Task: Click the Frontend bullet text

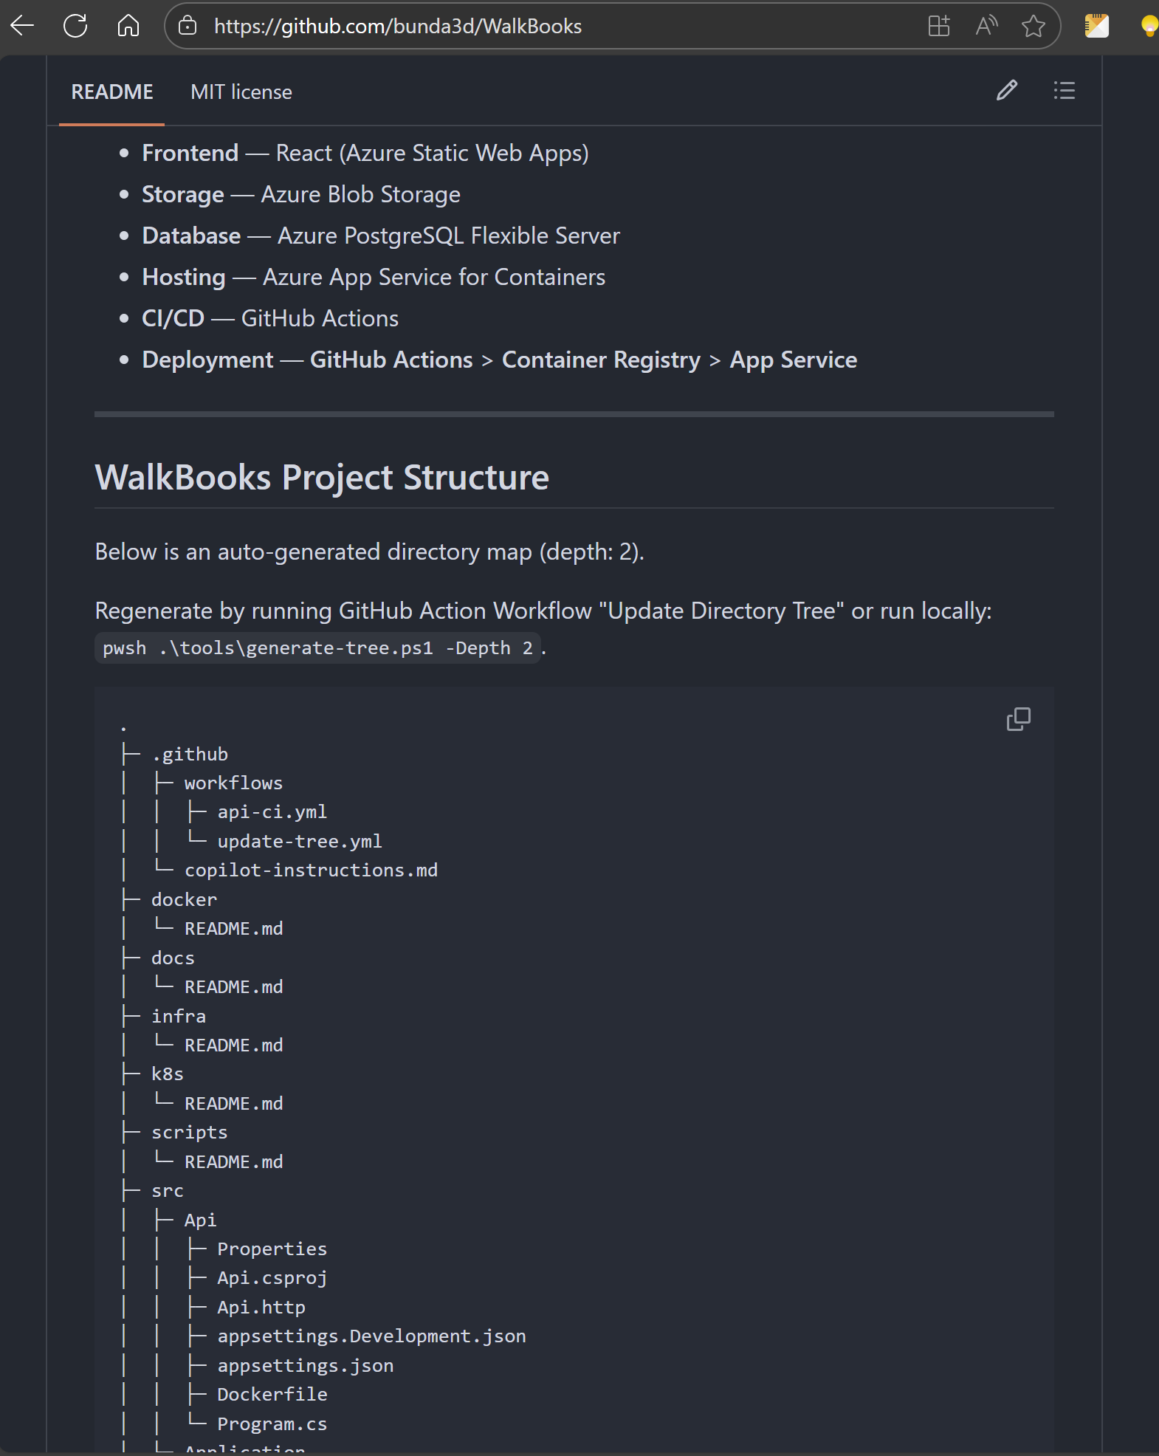Action: [x=365, y=153]
